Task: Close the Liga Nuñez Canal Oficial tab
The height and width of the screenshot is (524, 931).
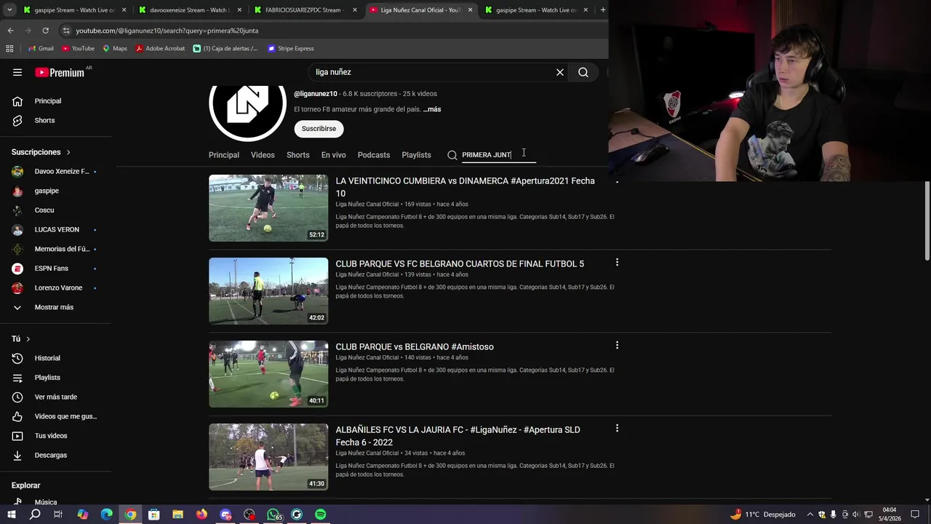Action: point(470,10)
